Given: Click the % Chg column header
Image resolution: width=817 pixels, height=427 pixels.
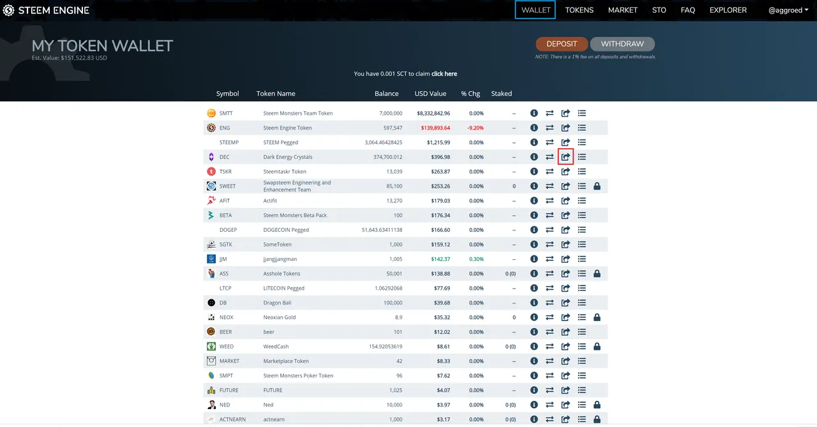Looking at the screenshot, I should [x=470, y=94].
